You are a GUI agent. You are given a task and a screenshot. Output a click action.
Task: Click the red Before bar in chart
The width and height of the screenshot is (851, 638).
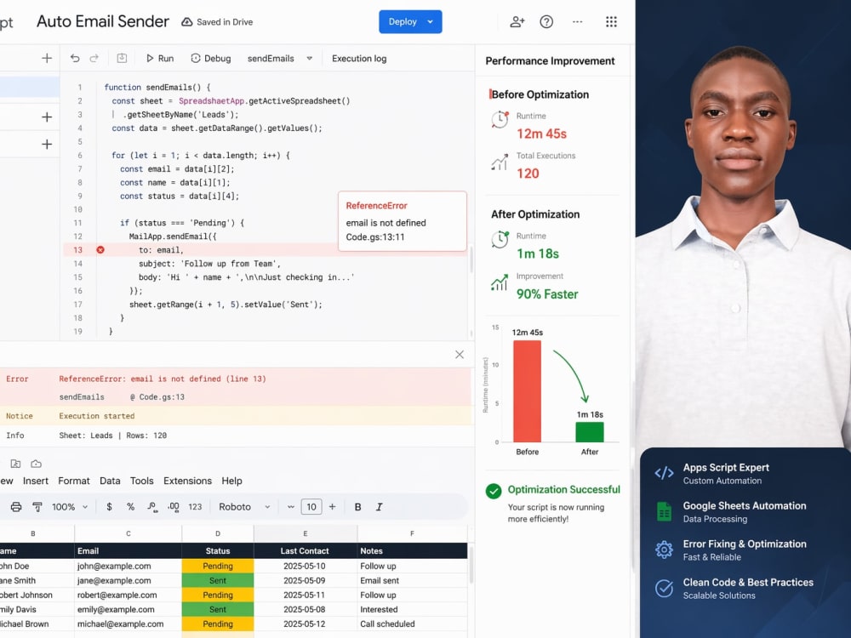[x=527, y=391]
